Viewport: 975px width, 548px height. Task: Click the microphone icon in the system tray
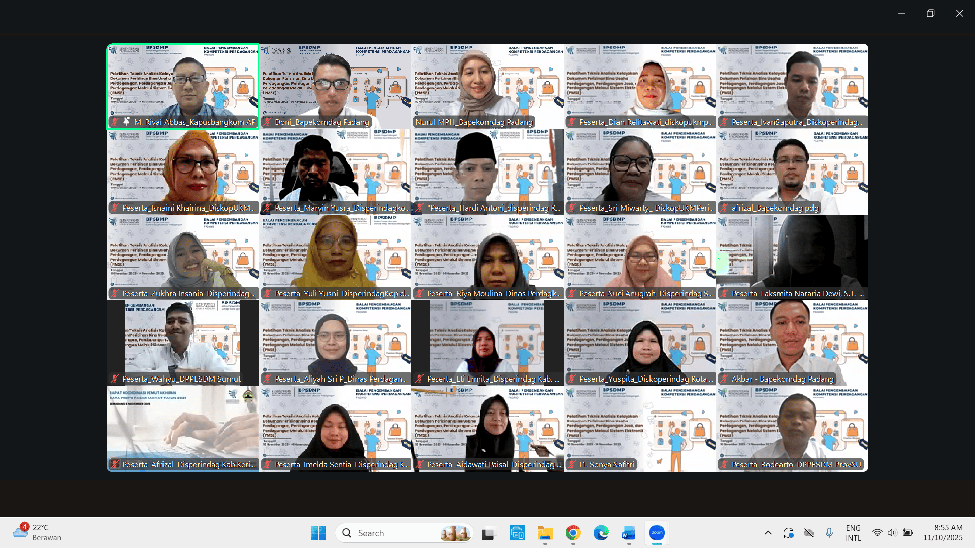point(829,533)
